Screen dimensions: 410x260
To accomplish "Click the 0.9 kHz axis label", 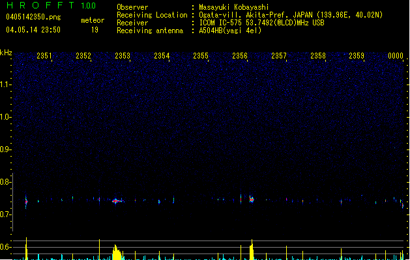I will [x=5, y=149].
